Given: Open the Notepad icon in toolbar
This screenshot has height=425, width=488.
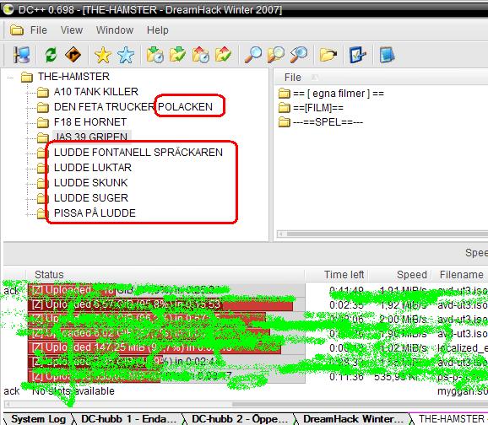Looking at the screenshot, I should click(387, 55).
